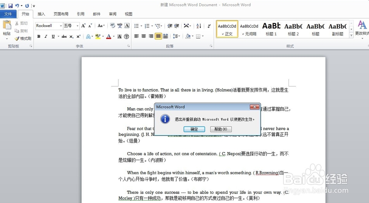Viewport: 369px width, 203px height.
Task: Open the 文件 tab
Action: click(x=8, y=14)
